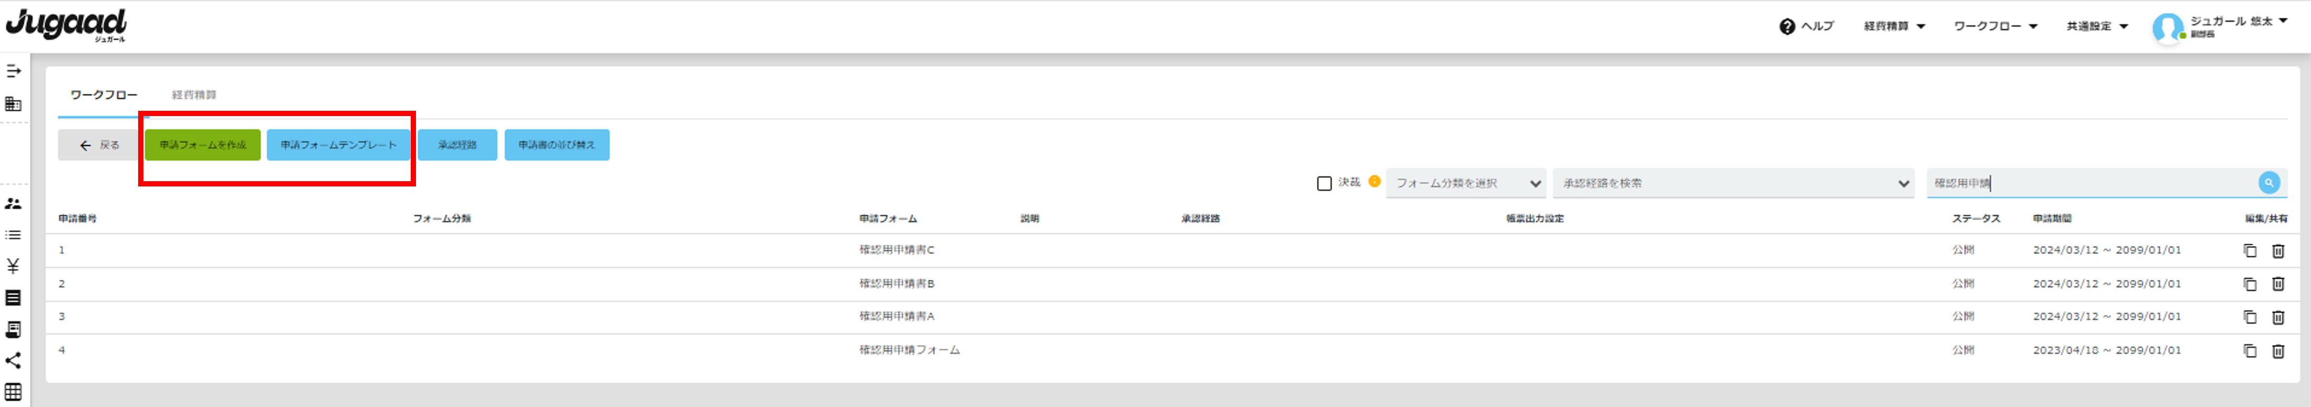Viewport: 2311px width, 407px height.
Task: Open the table grid icon in sidebar
Action: tap(14, 392)
